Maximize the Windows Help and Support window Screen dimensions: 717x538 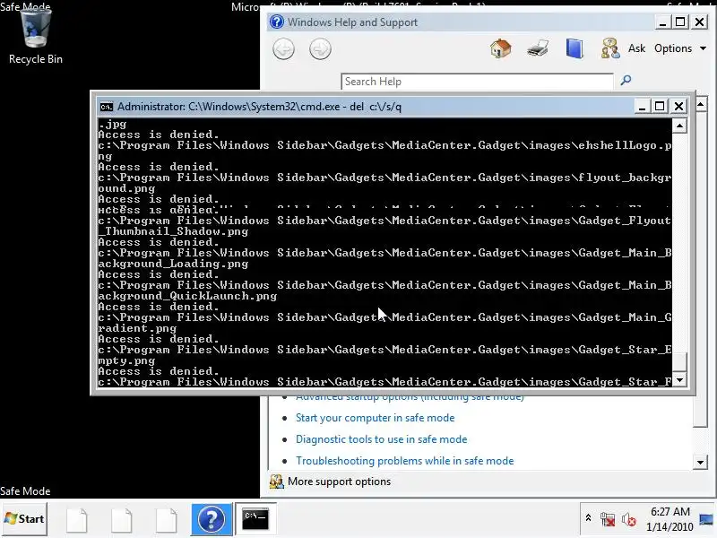(680, 22)
